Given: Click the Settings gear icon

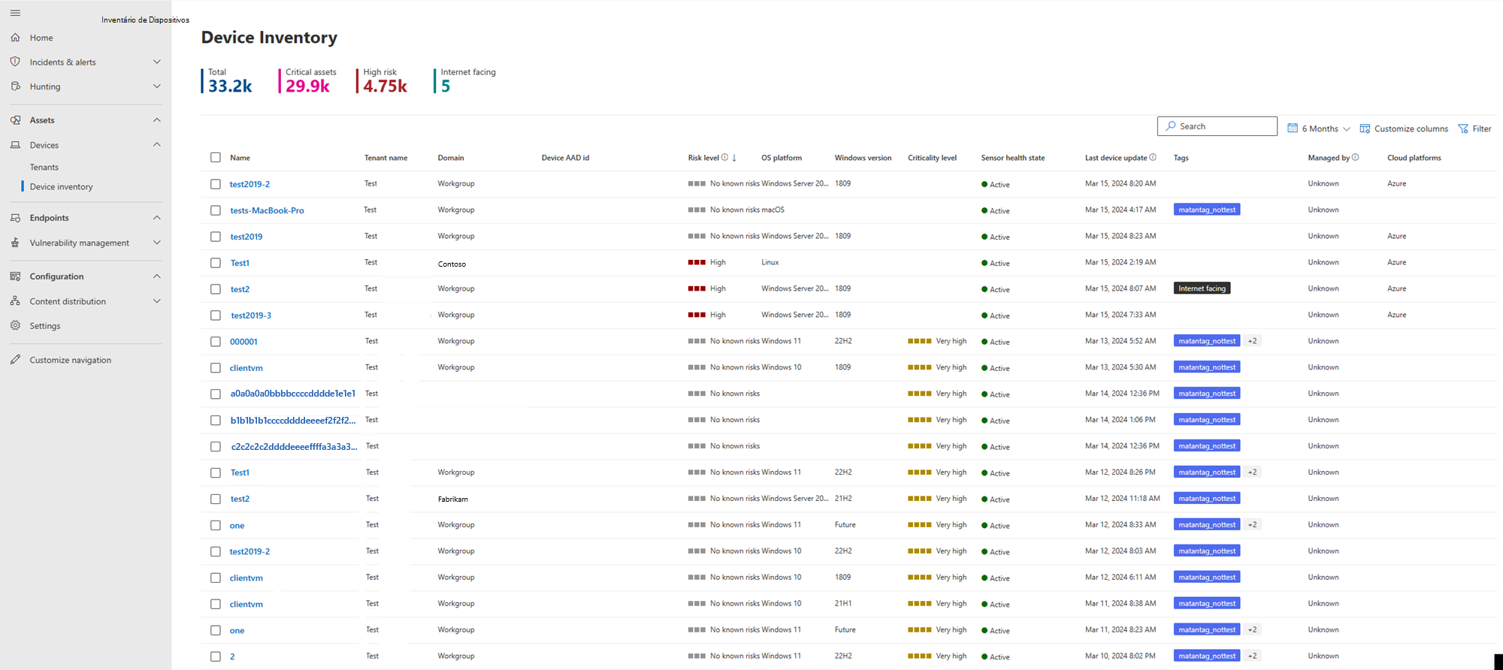Looking at the screenshot, I should [15, 325].
